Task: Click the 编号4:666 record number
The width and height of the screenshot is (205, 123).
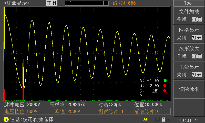Action: point(124,3)
